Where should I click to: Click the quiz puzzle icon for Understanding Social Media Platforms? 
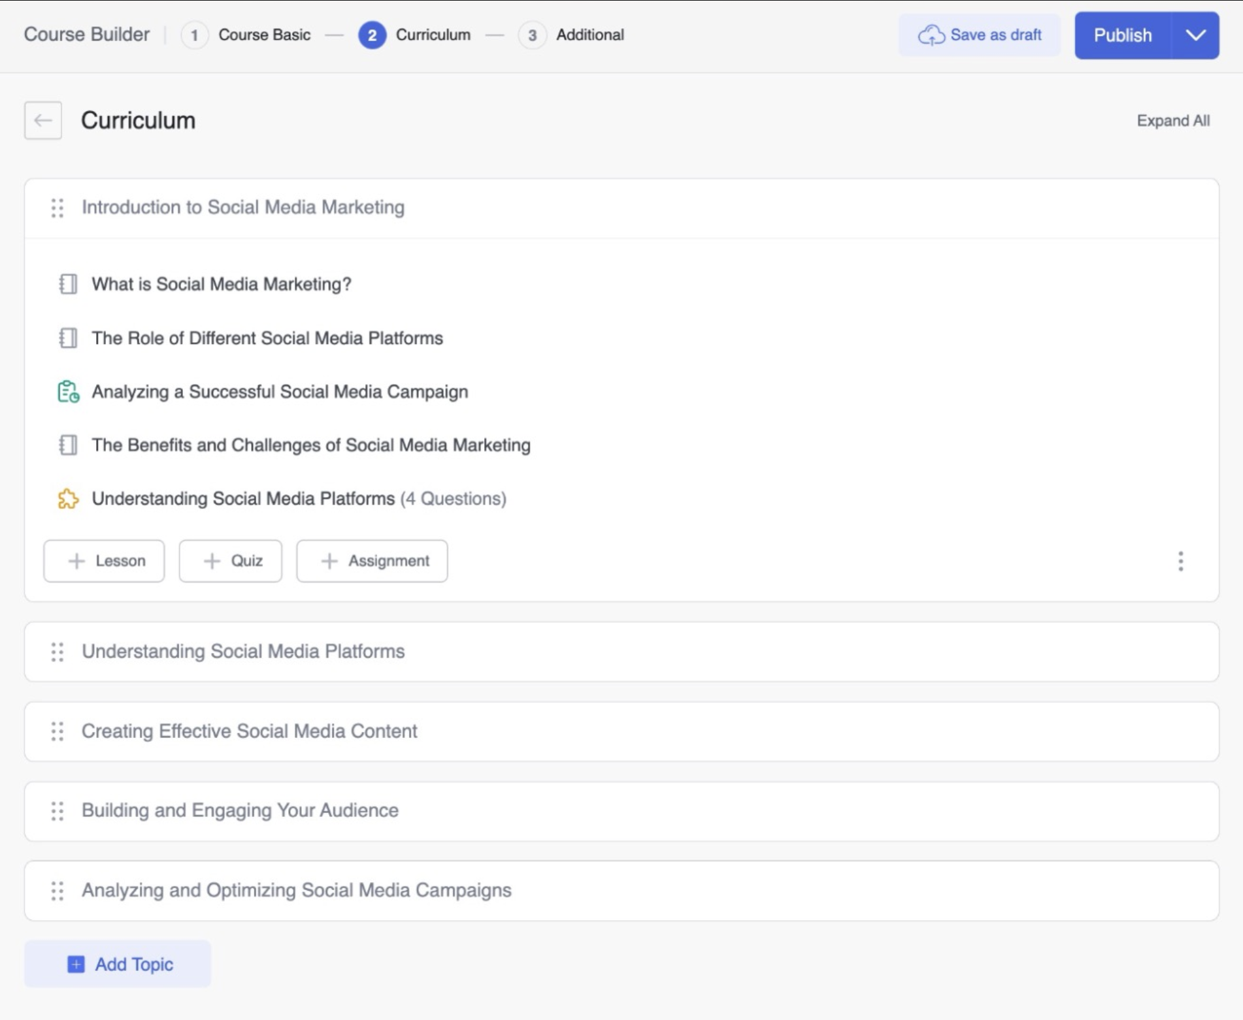tap(68, 499)
